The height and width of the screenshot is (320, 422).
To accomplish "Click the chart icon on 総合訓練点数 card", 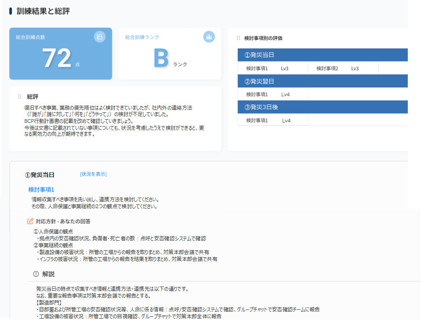I will 100,37.
